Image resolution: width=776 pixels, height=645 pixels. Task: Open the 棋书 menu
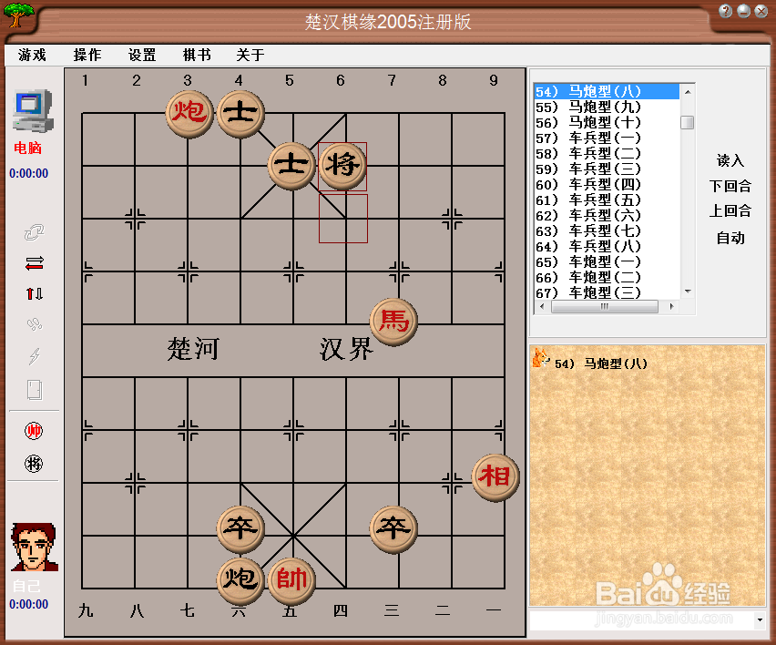pos(197,55)
